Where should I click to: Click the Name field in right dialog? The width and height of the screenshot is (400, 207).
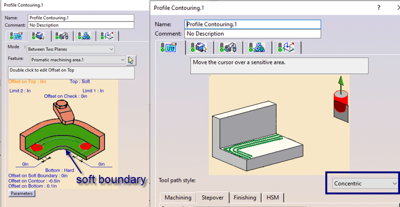pyautogui.click(x=253, y=24)
